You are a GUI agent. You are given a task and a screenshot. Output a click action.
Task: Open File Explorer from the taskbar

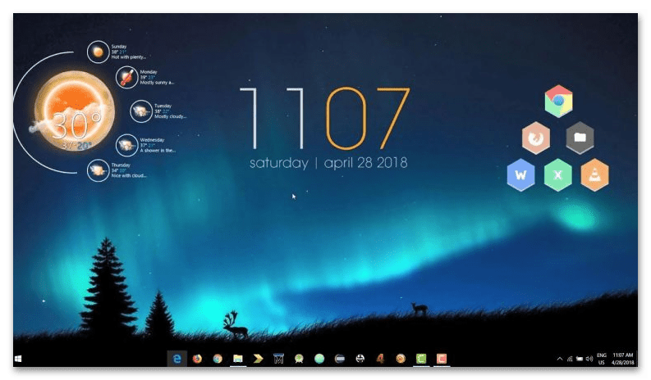[x=238, y=359]
